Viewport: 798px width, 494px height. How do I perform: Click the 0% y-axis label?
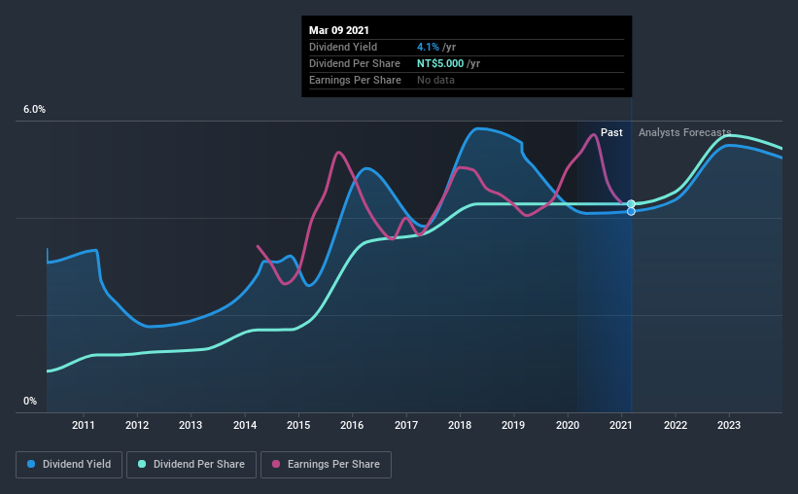(30, 402)
